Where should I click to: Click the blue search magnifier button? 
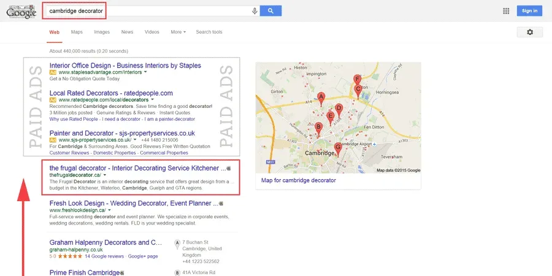pos(270,11)
